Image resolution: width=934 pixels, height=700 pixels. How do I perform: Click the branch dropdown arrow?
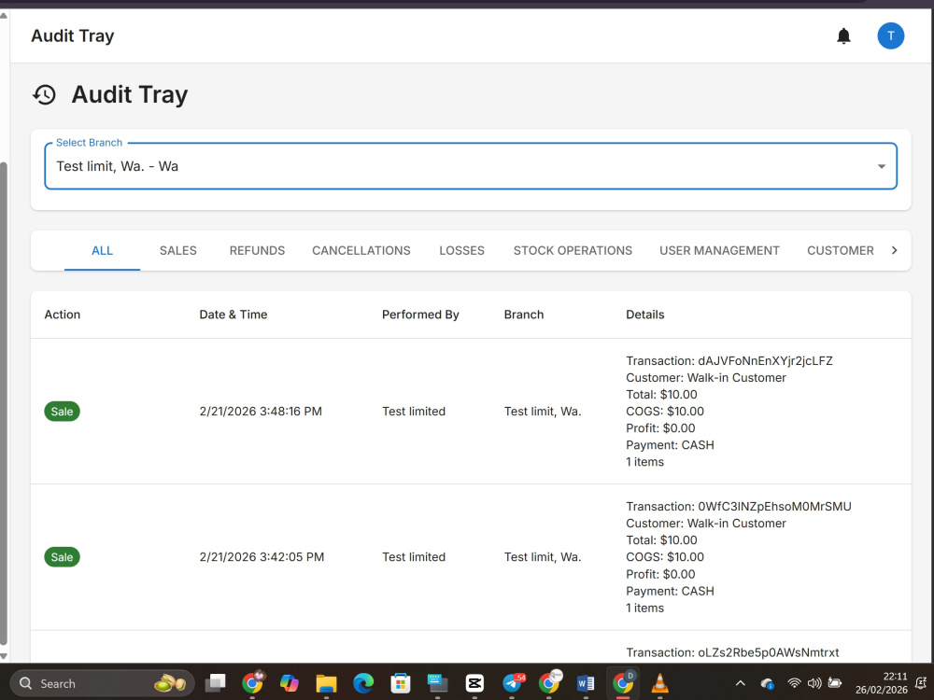882,167
